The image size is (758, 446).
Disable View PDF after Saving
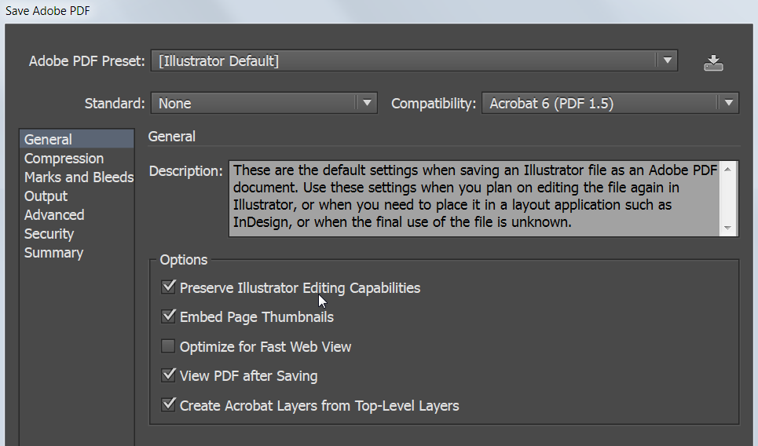click(168, 375)
